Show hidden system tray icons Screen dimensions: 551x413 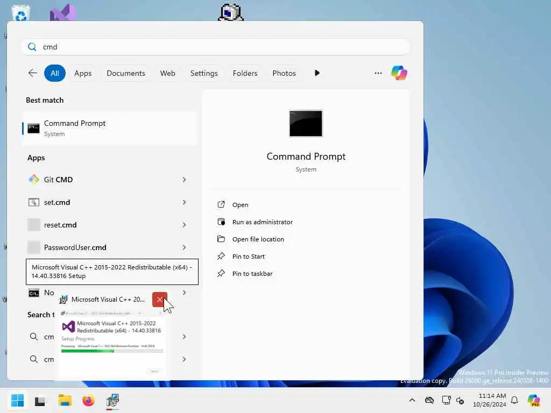click(x=412, y=400)
